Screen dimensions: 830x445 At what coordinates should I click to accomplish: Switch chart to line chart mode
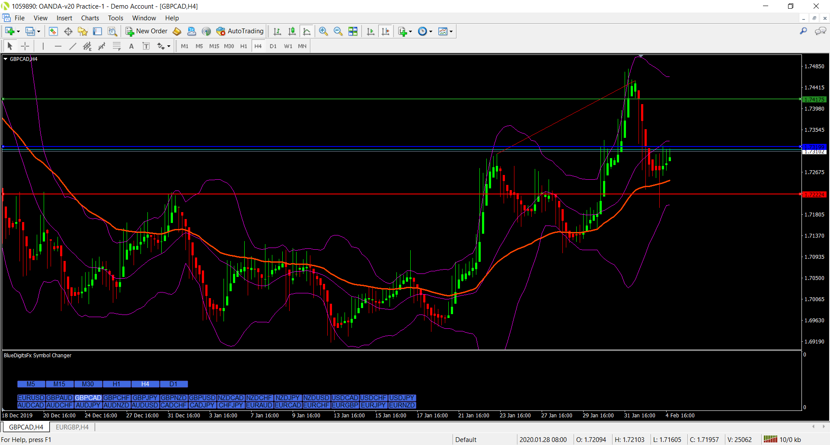tap(306, 31)
